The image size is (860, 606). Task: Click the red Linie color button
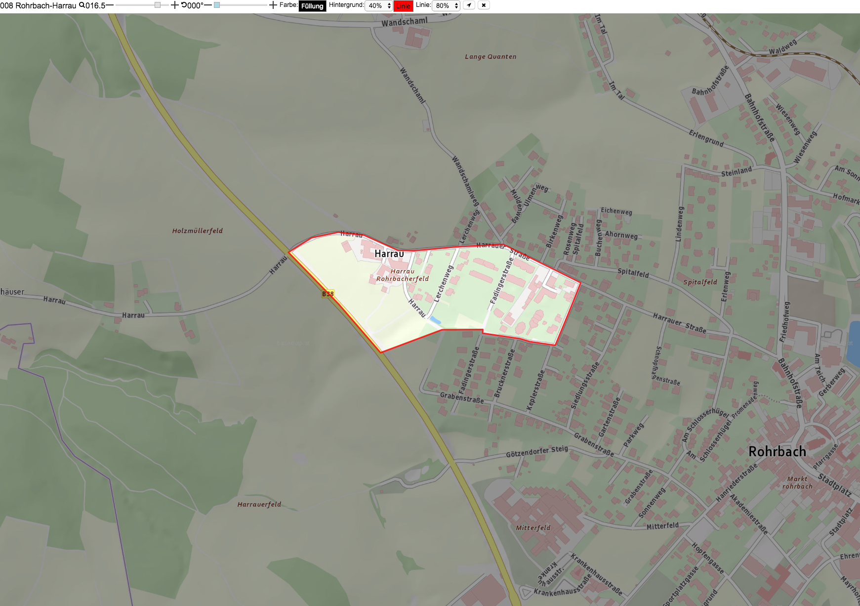pyautogui.click(x=403, y=6)
